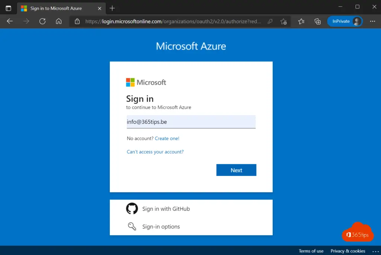Reload the page with the Refresh icon
381x255 pixels.
pyautogui.click(x=42, y=21)
